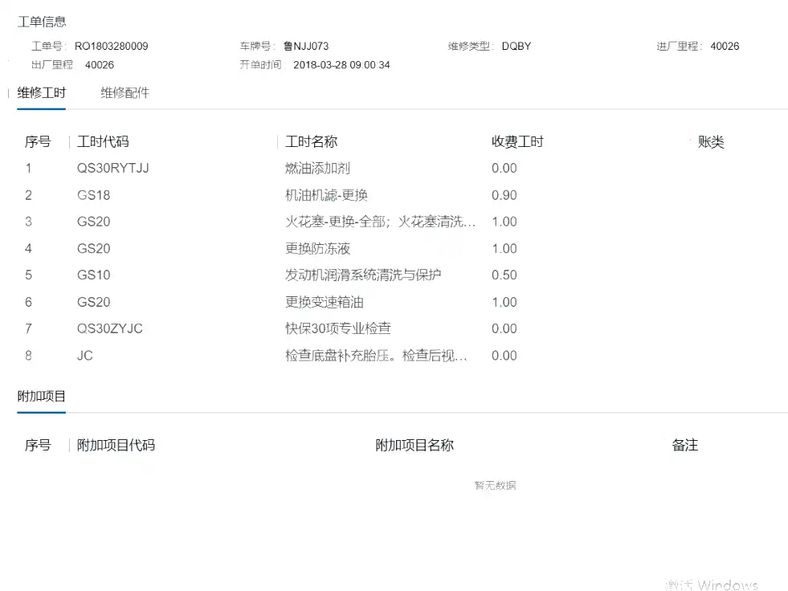Click the 工时名称 column header

[311, 141]
